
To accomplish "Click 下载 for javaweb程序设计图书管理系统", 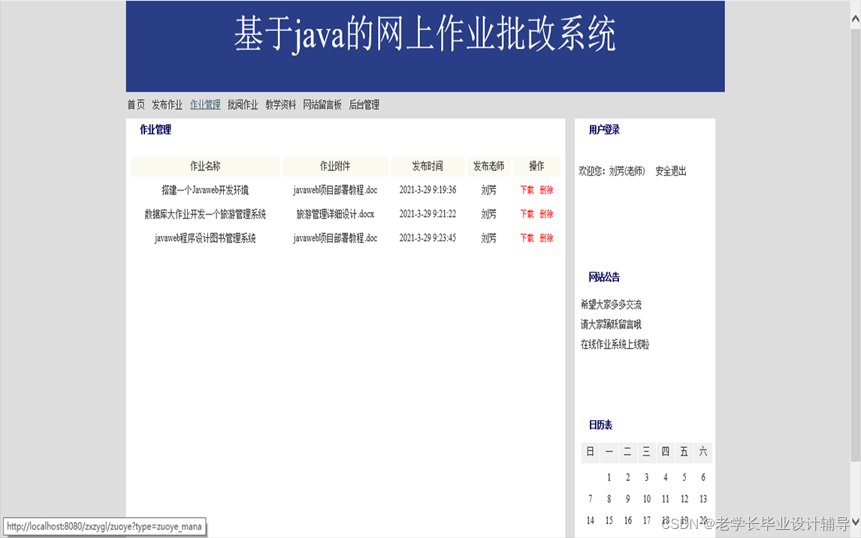I will pos(526,238).
